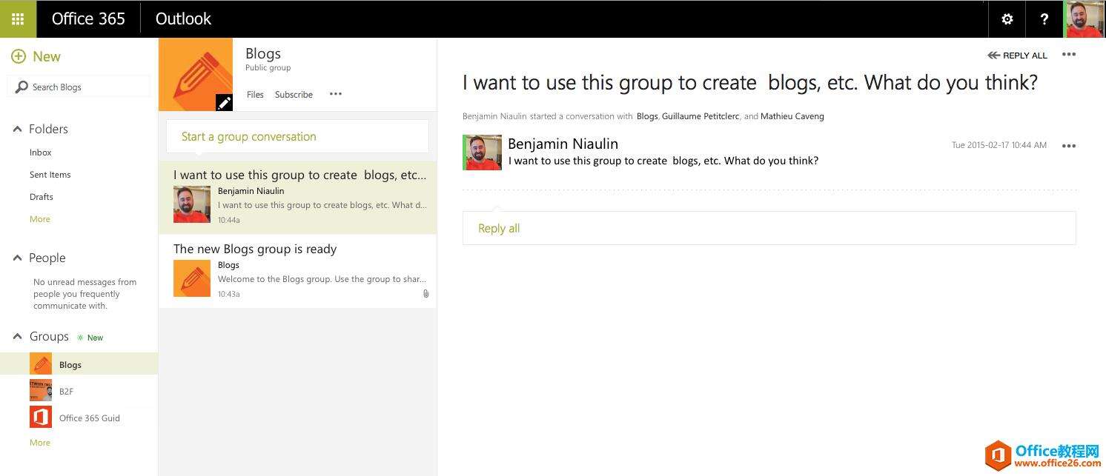The height and width of the screenshot is (476, 1106).
Task: Open user profile photo in top bar
Action: tap(1085, 19)
